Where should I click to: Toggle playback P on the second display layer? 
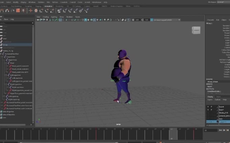click(211, 110)
